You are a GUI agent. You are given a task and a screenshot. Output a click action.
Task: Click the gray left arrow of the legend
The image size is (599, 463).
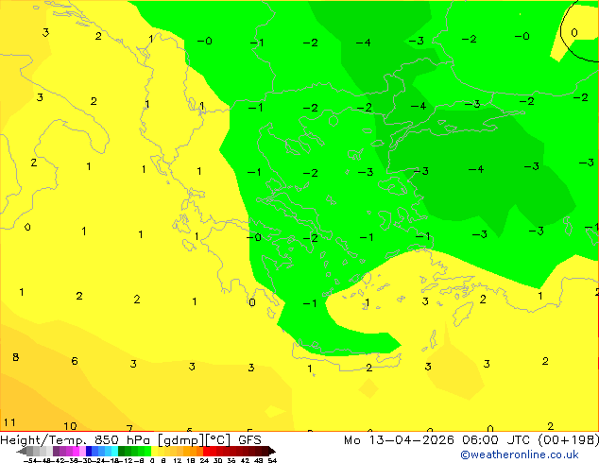pos(21,452)
